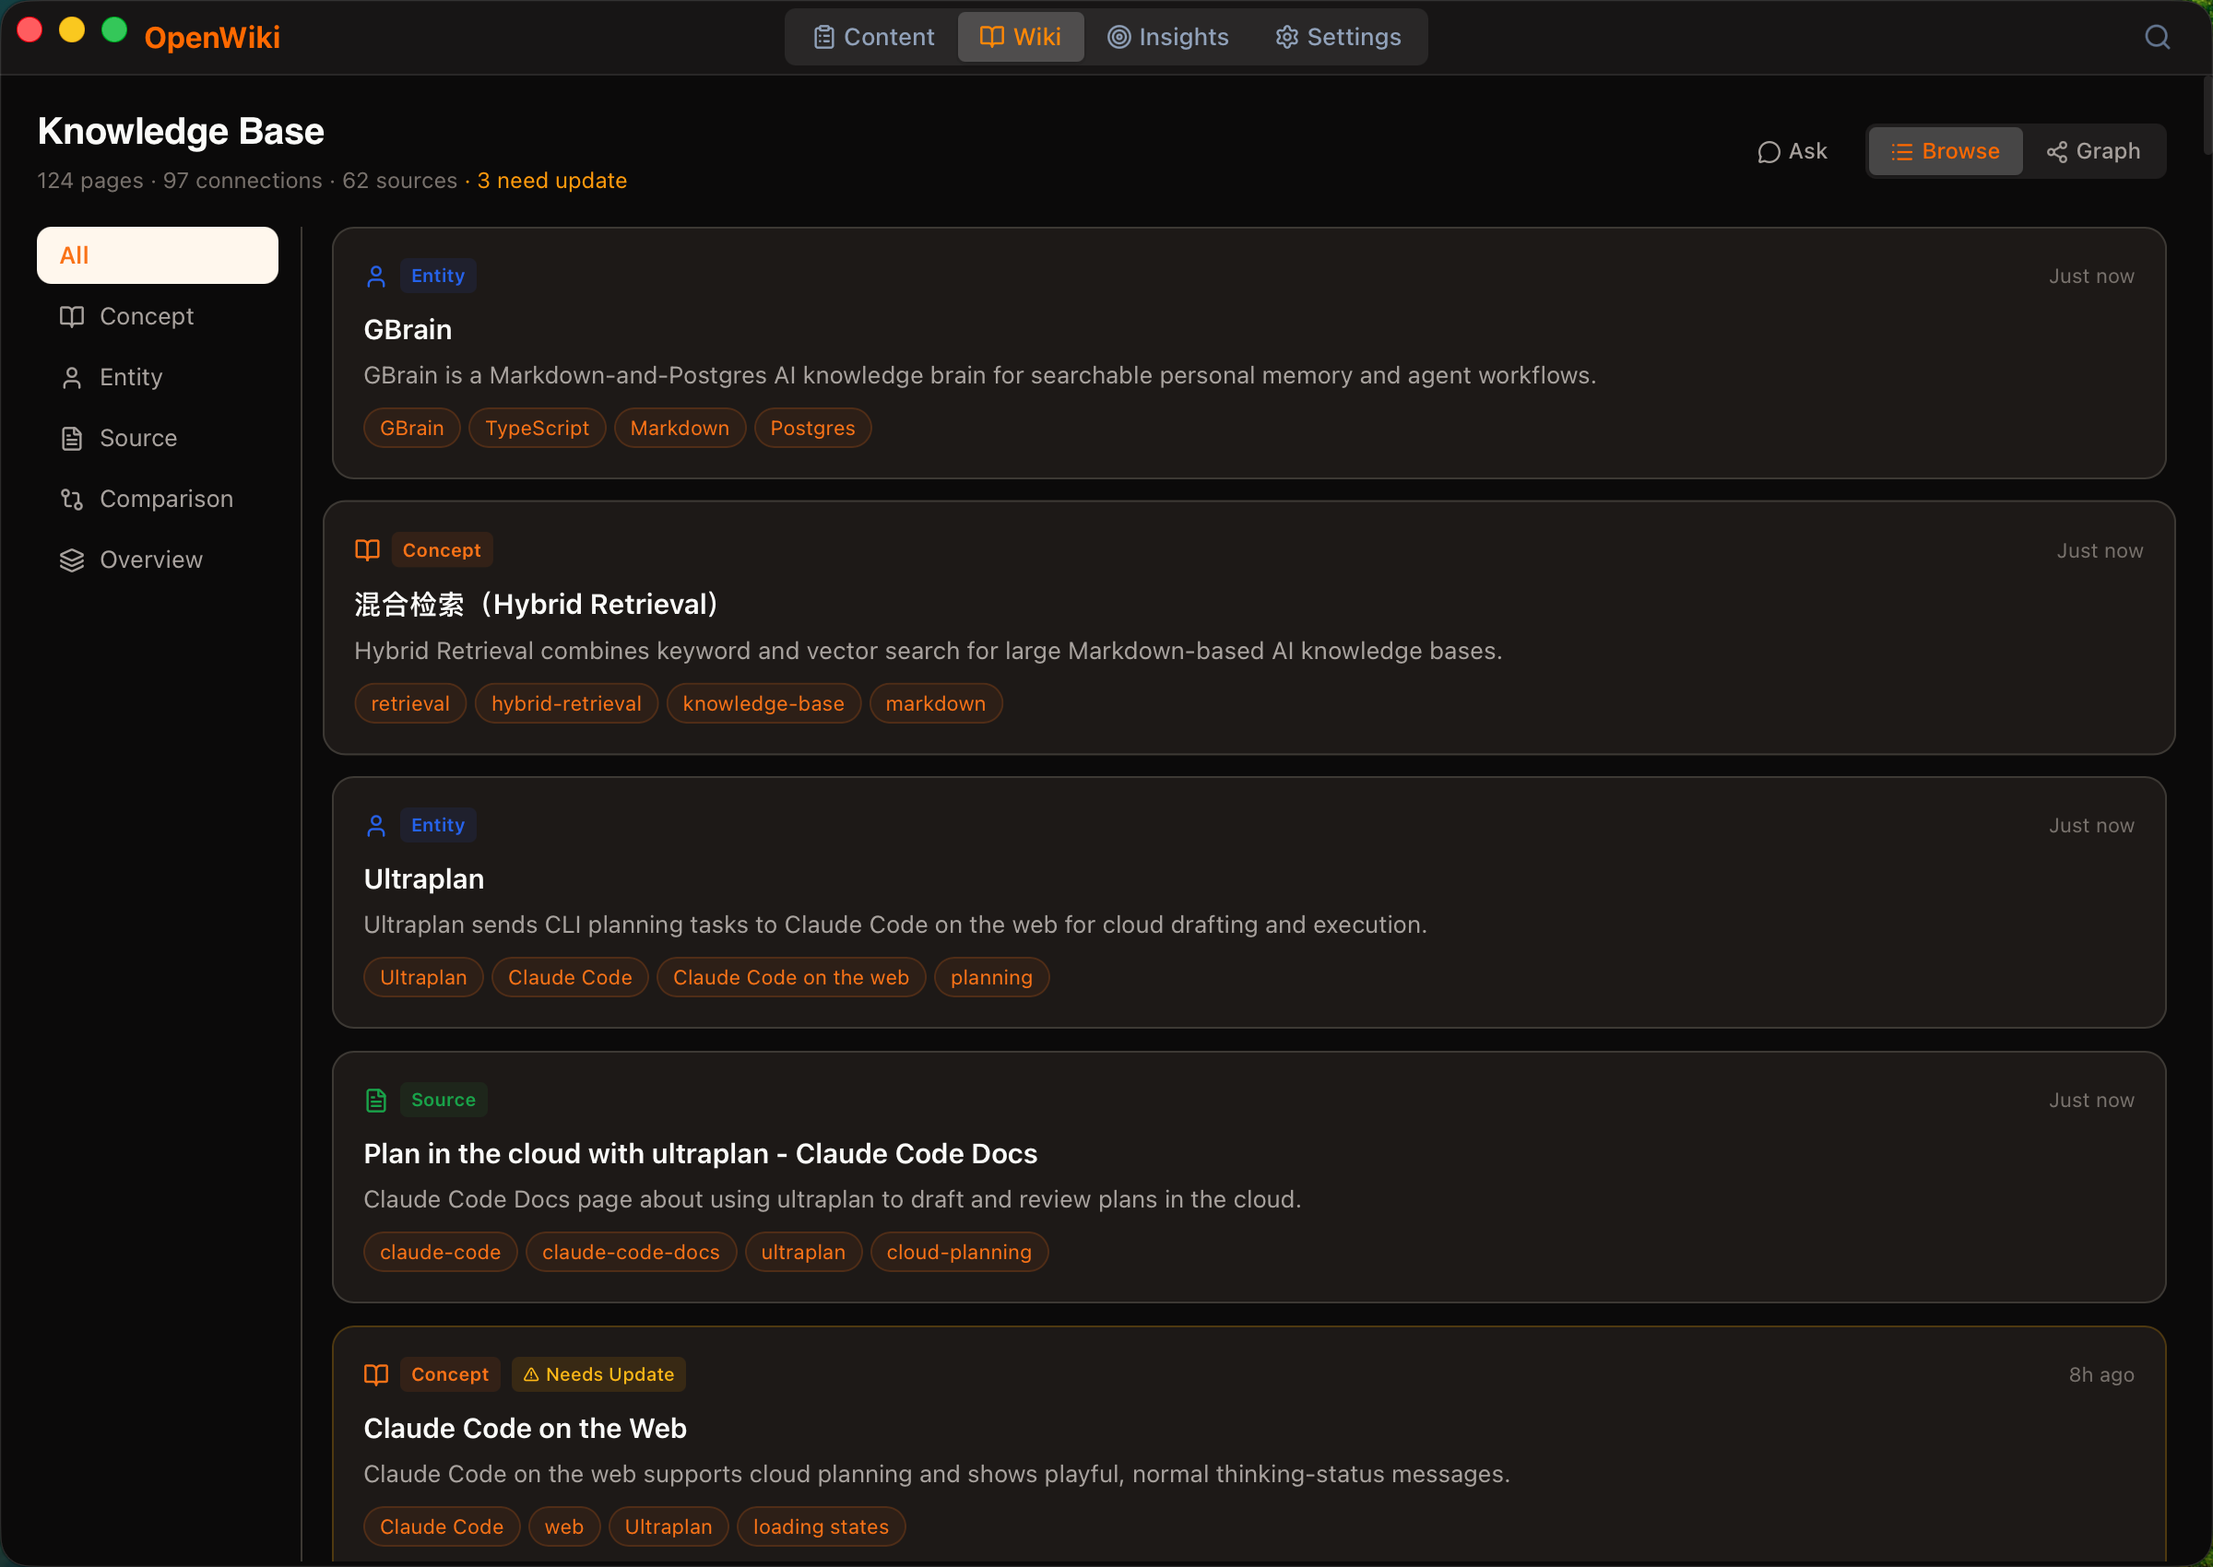2213x1567 pixels.
Task: Show only Source pages
Action: (x=158, y=438)
